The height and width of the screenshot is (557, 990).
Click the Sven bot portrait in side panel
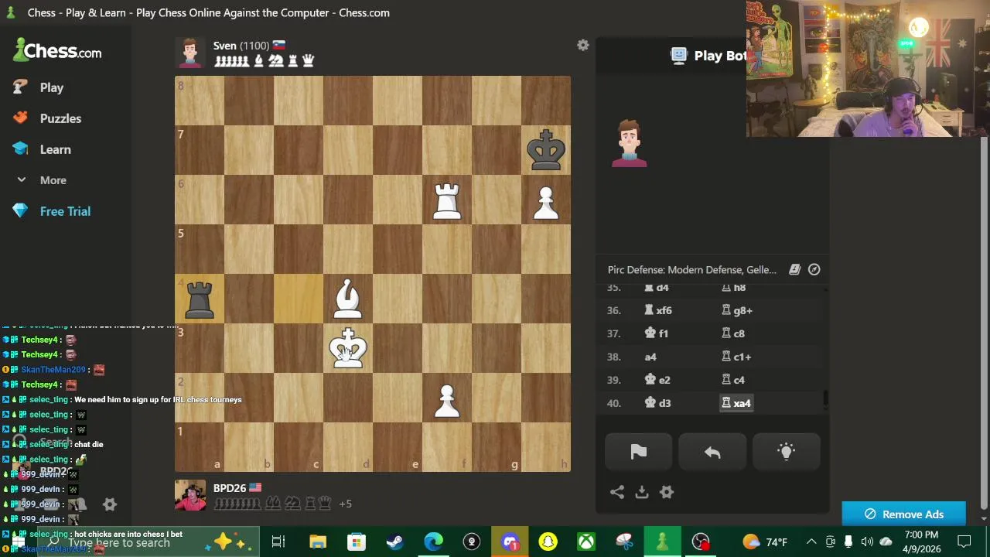point(629,143)
